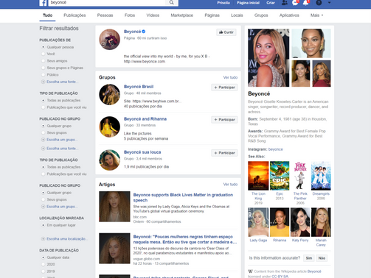This screenshot has width=371, height=278.
Task: Open the Wikipedia article Beyoncé link
Action: click(x=314, y=271)
